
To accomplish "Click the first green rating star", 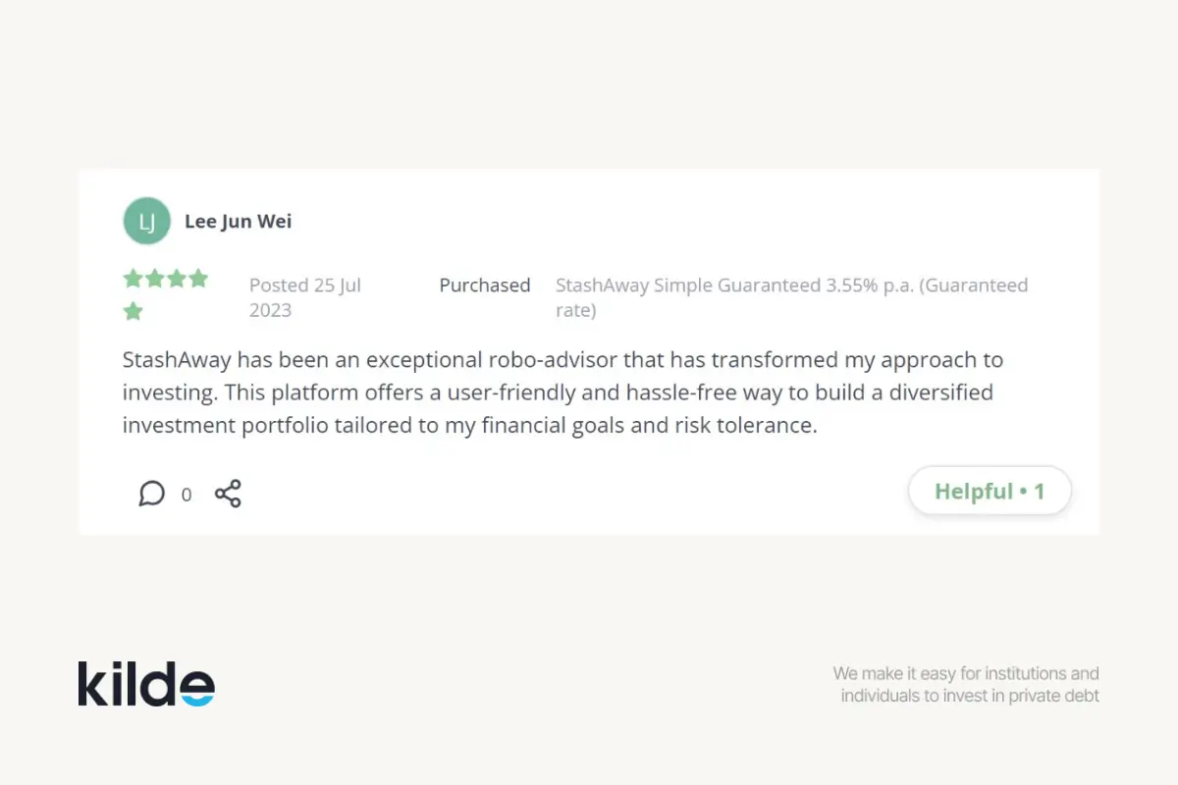I will 133,279.
